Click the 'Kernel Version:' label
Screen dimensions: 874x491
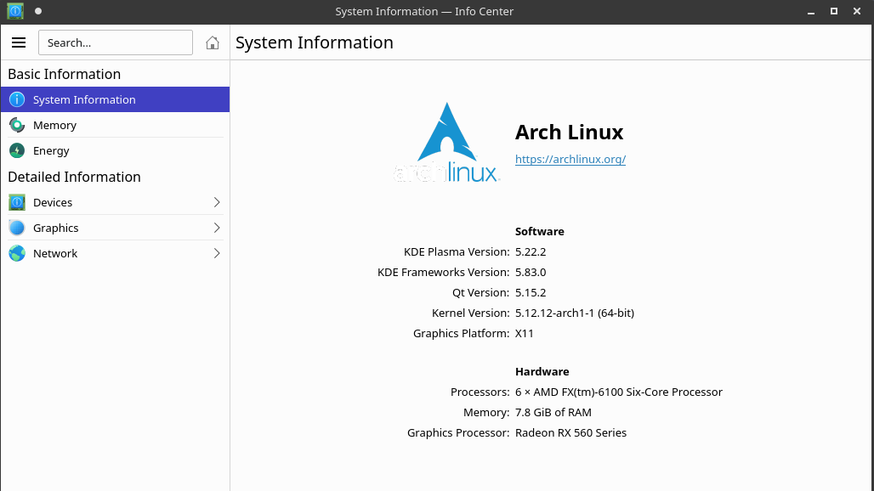[470, 313]
